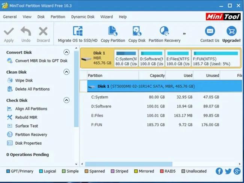Open the Help menu

tap(123, 17)
